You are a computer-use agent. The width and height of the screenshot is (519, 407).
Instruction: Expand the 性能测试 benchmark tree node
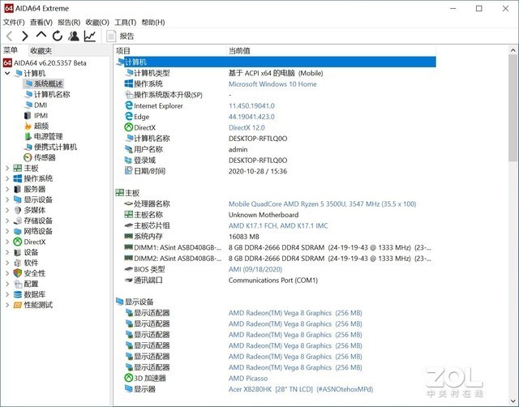tap(7, 305)
